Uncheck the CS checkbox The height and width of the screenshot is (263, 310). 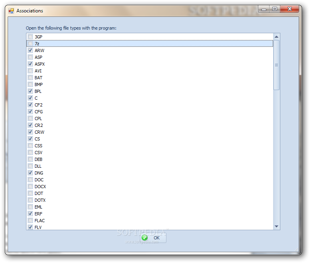point(30,139)
